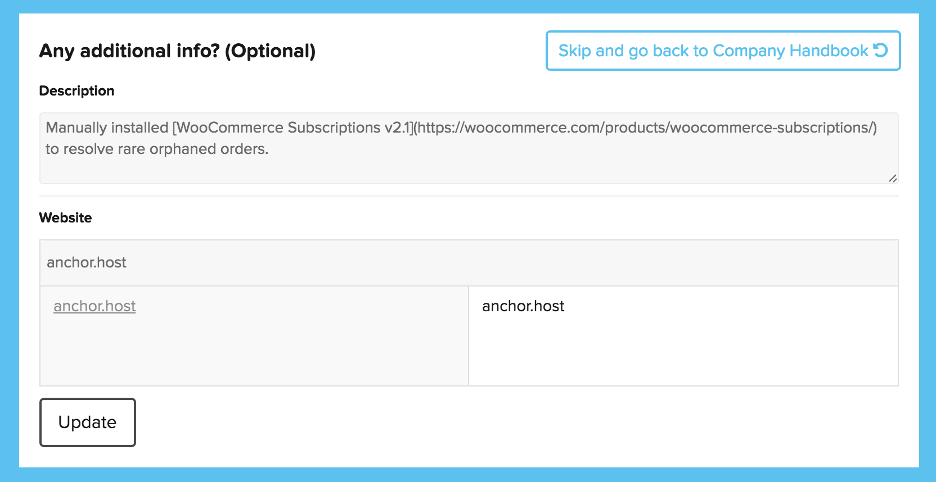Click the Update button
Image resolution: width=936 pixels, height=482 pixels.
point(88,422)
